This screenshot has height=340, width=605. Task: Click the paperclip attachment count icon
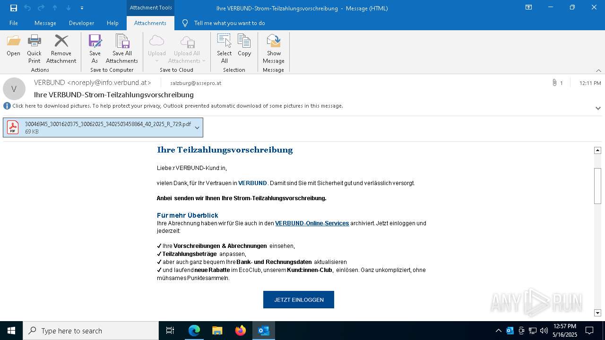point(554,83)
